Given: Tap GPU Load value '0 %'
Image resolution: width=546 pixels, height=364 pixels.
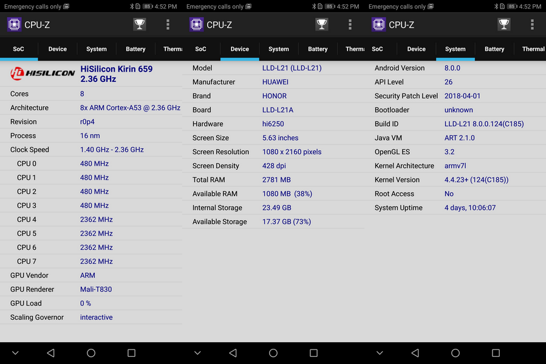Looking at the screenshot, I should pyautogui.click(x=86, y=303).
